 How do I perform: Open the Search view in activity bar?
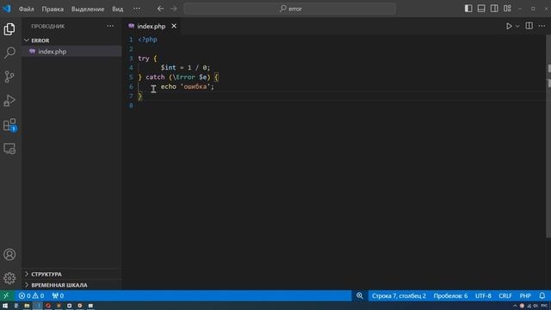[9, 53]
